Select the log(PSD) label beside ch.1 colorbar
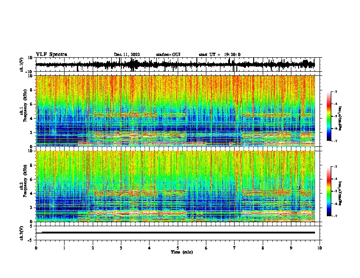This screenshot has height=278, width=360. (340, 118)
